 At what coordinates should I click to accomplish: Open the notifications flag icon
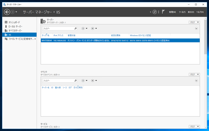tap(163, 12)
